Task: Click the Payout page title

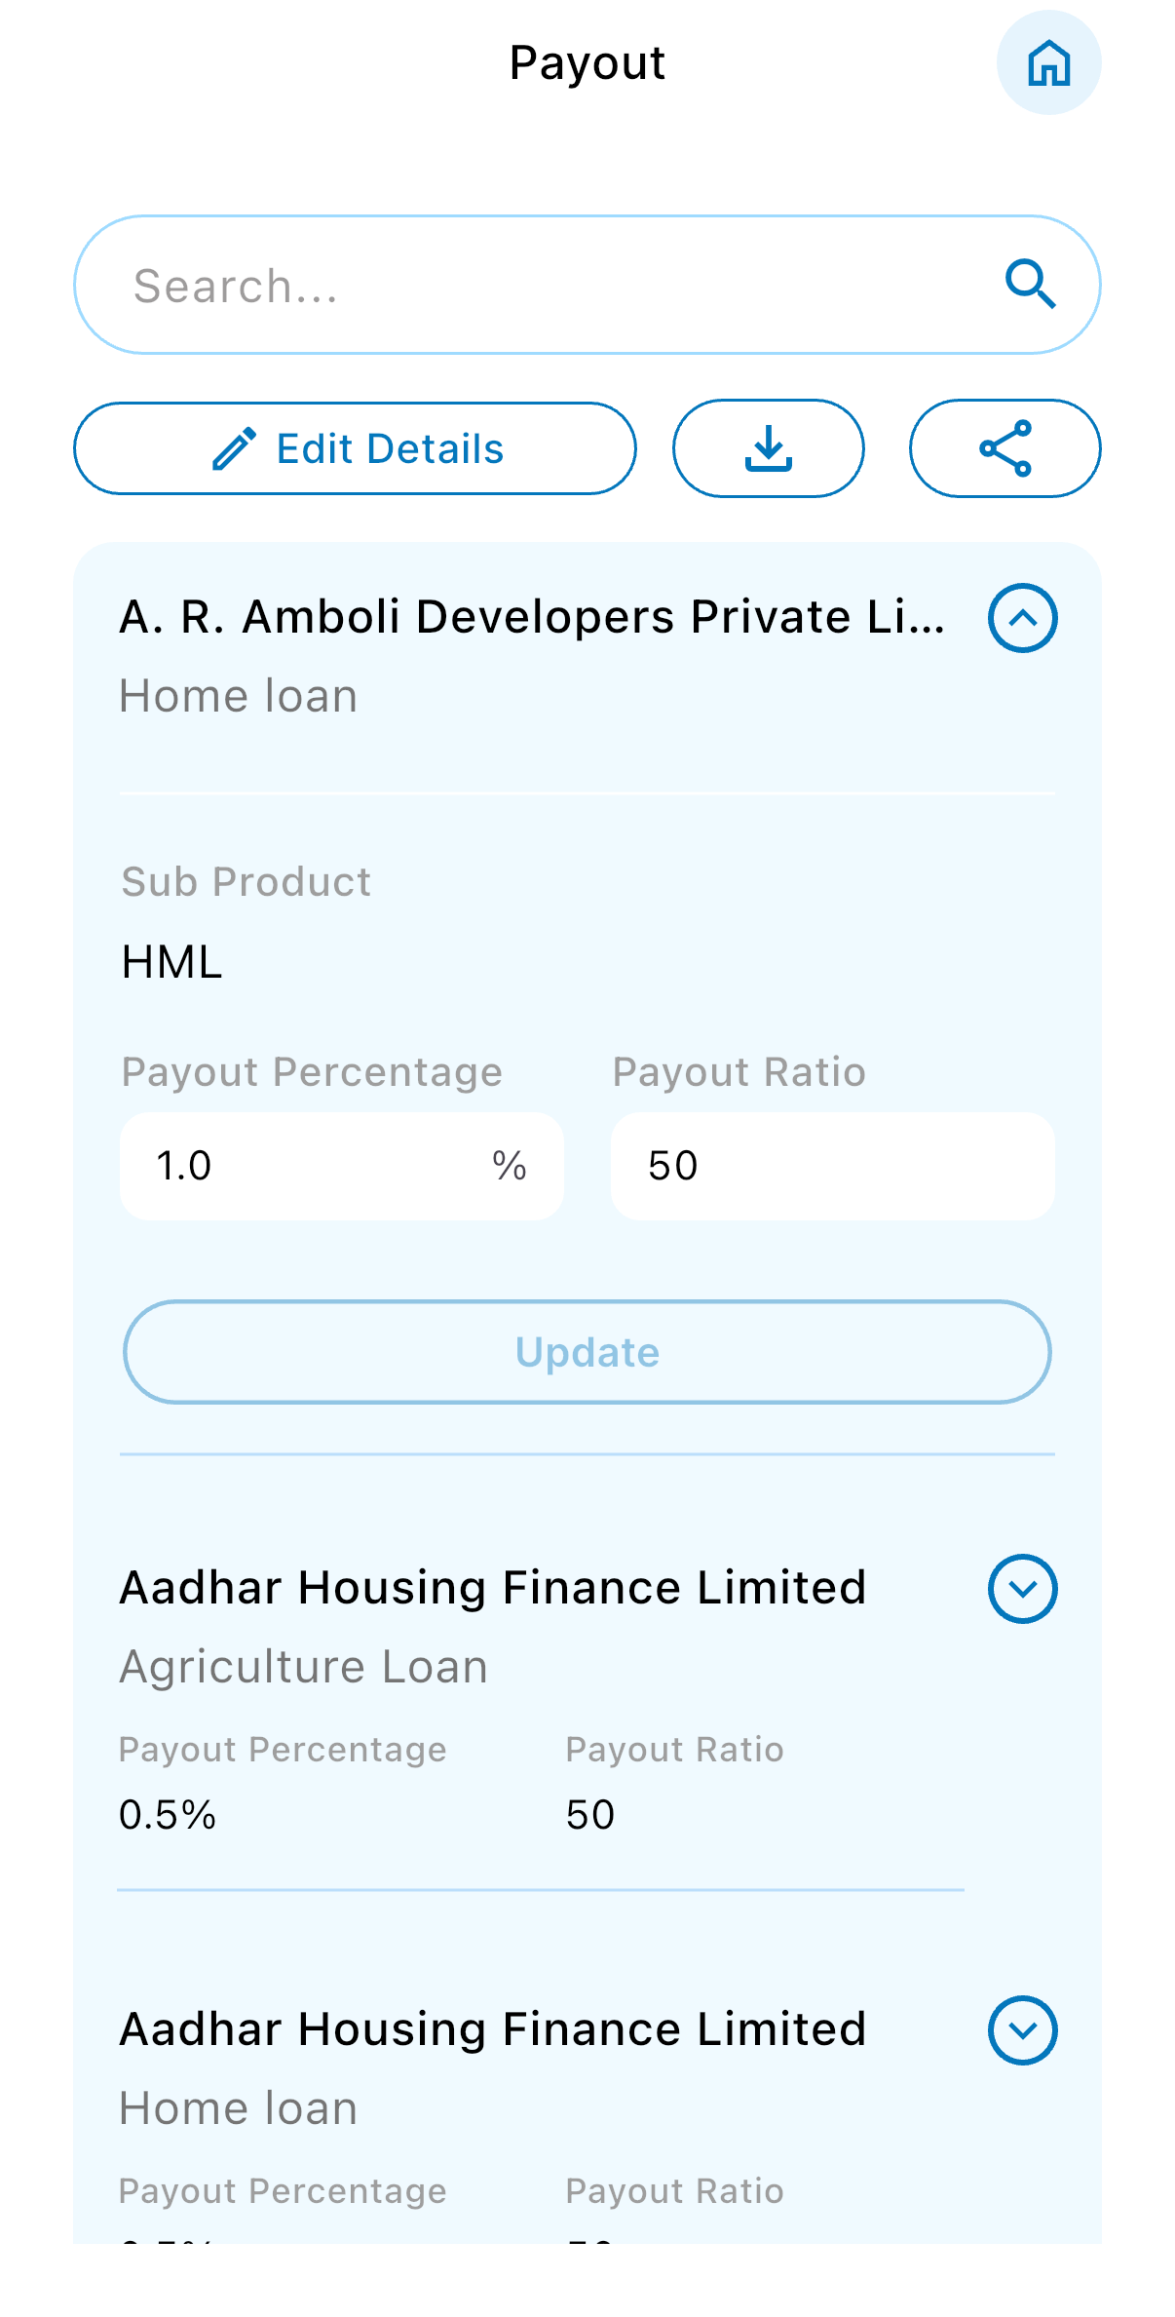Action: pyautogui.click(x=587, y=63)
